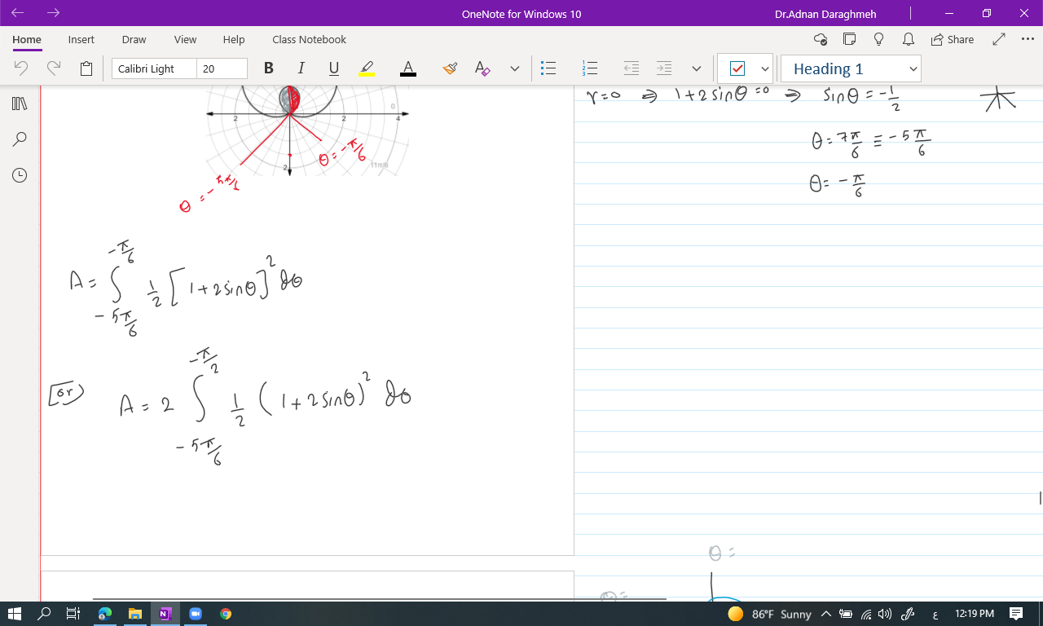Go forward with the arrow button
Screen dimensions: 1043x626
point(54,13)
